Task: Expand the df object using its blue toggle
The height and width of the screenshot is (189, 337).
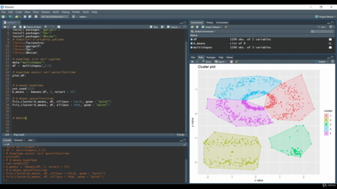Action: pyautogui.click(x=192, y=39)
